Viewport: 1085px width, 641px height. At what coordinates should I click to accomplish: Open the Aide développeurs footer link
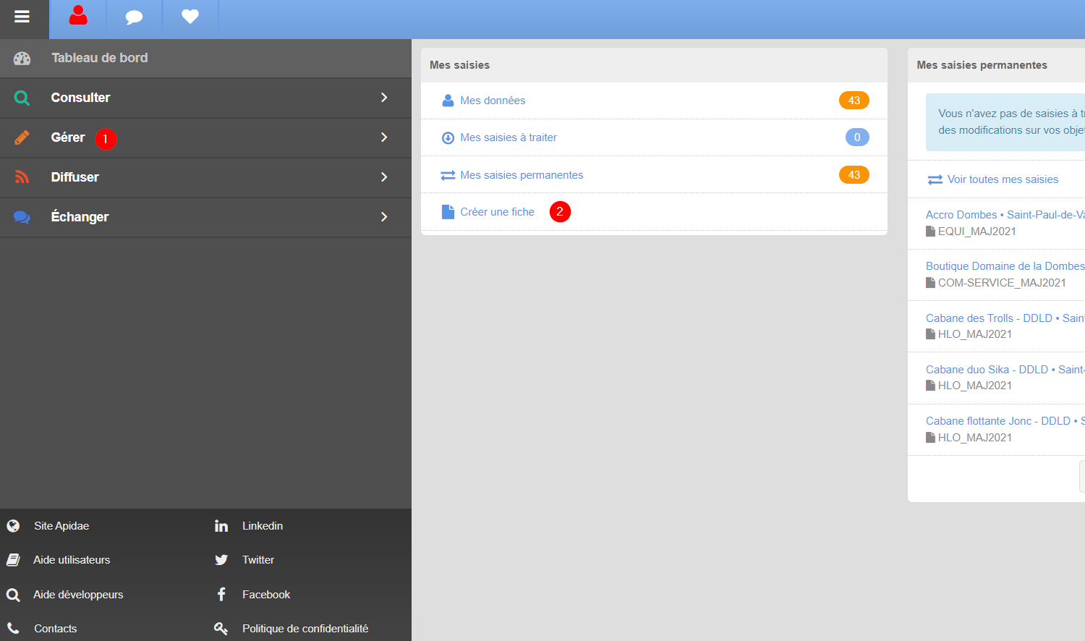click(78, 595)
